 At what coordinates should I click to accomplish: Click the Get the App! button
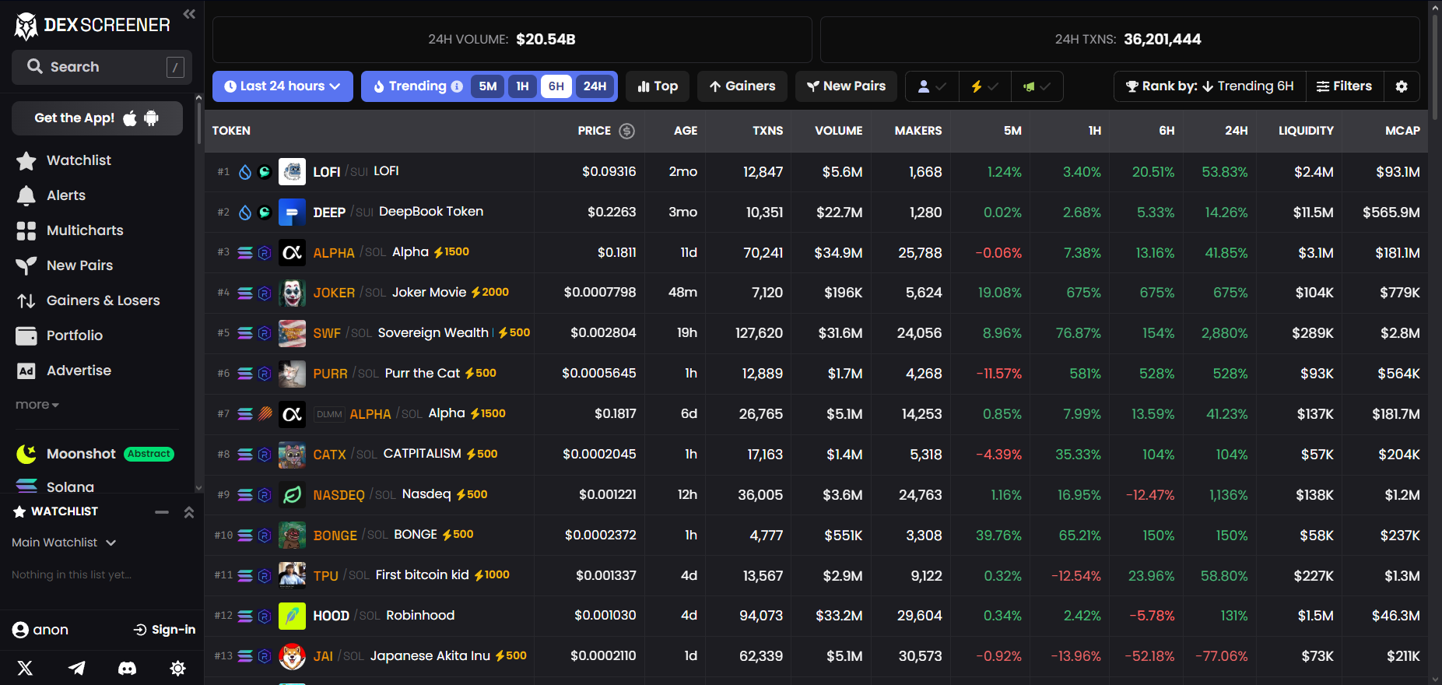click(96, 118)
